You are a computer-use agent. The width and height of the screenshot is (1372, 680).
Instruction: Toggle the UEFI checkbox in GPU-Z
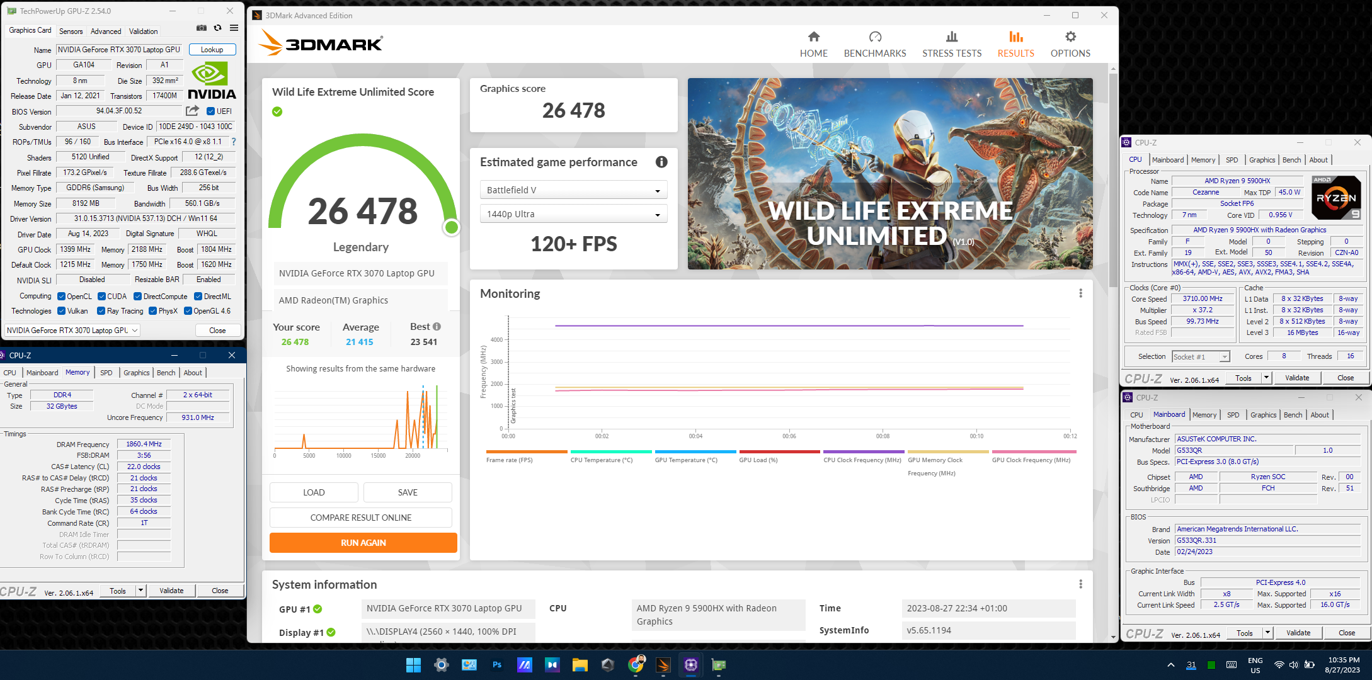[211, 111]
